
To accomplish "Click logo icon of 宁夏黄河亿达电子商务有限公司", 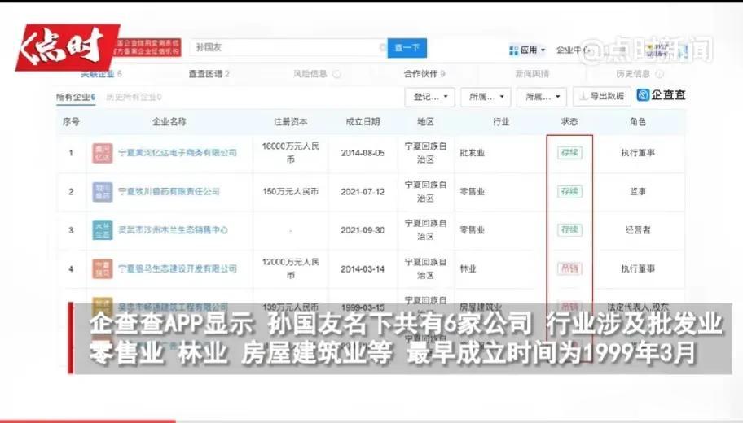I will click(102, 153).
